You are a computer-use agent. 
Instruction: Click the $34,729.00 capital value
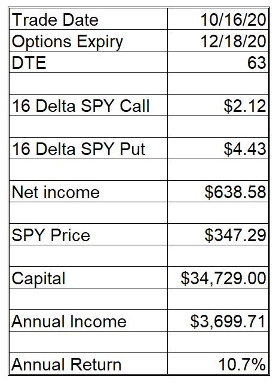(218, 278)
